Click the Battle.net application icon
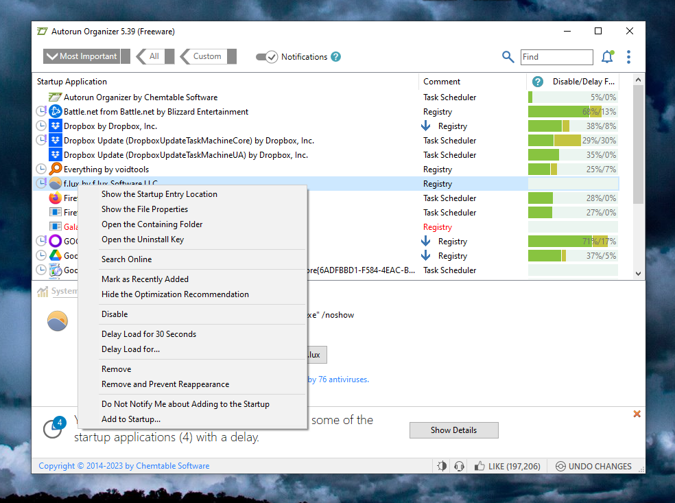 point(55,112)
